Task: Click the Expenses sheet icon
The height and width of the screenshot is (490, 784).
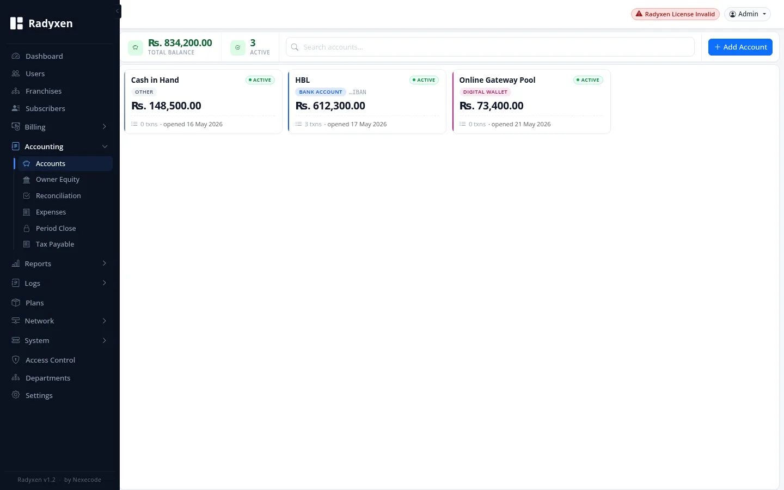Action: coord(26,212)
